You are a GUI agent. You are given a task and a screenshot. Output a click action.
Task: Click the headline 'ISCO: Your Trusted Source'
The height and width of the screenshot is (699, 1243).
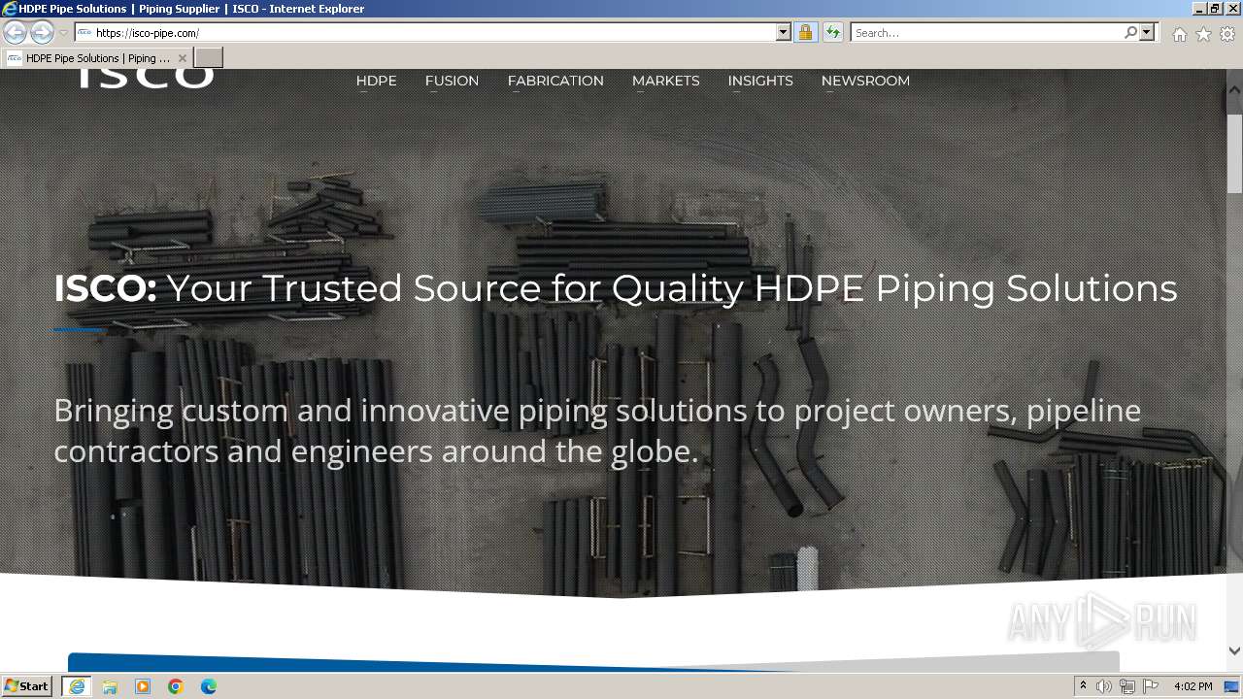[616, 288]
